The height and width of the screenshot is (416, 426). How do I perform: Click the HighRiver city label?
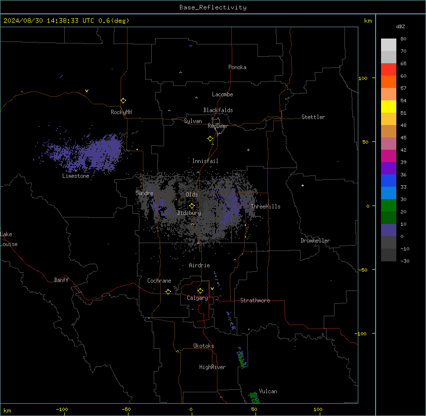(213, 367)
